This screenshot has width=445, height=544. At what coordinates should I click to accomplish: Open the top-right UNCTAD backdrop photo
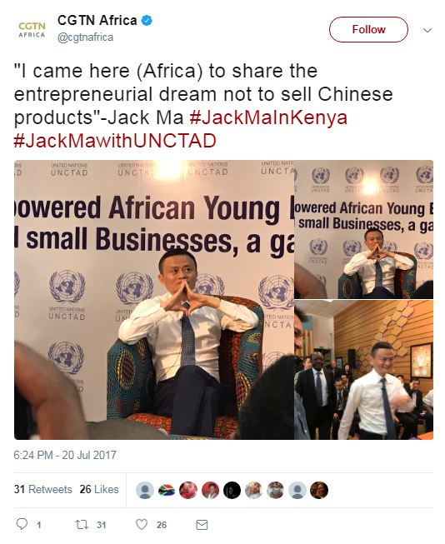tap(364, 229)
